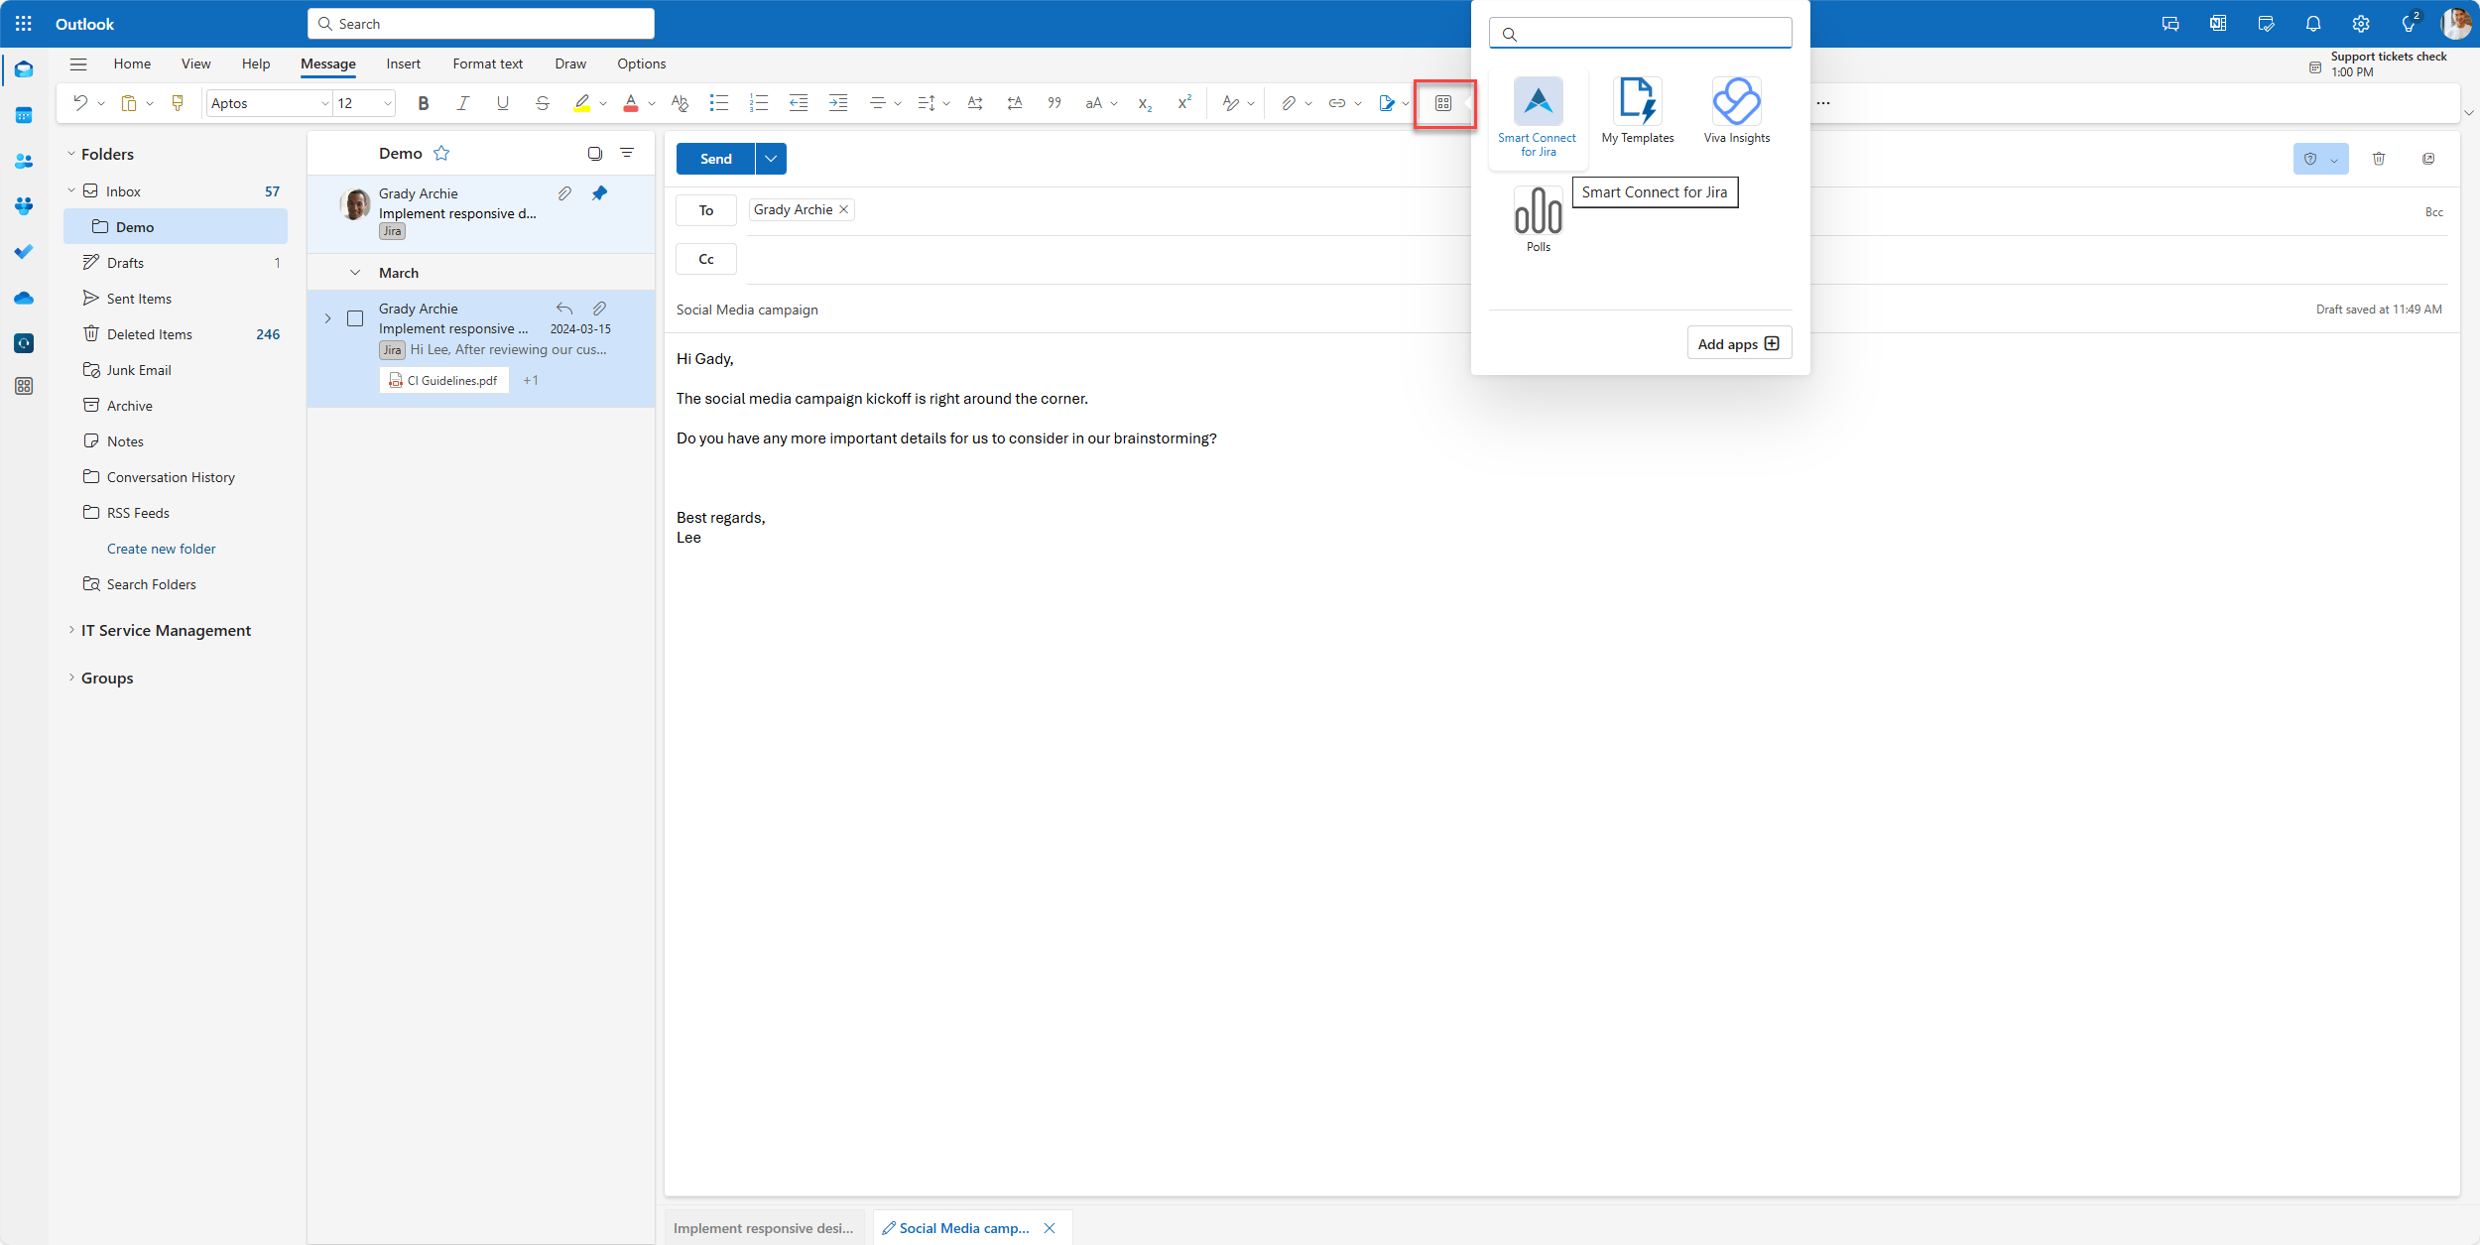Click the insert link icon

(x=1336, y=103)
